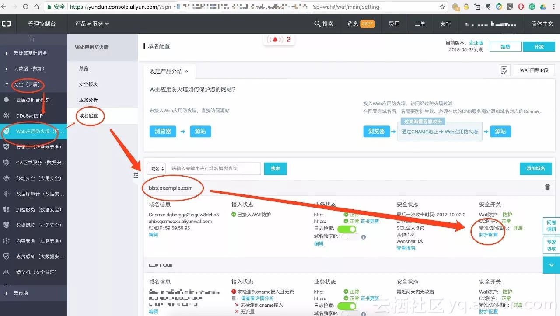The height and width of the screenshot is (316, 560).
Task: Click the search magnifier icon in top bar
Action: click(317, 24)
